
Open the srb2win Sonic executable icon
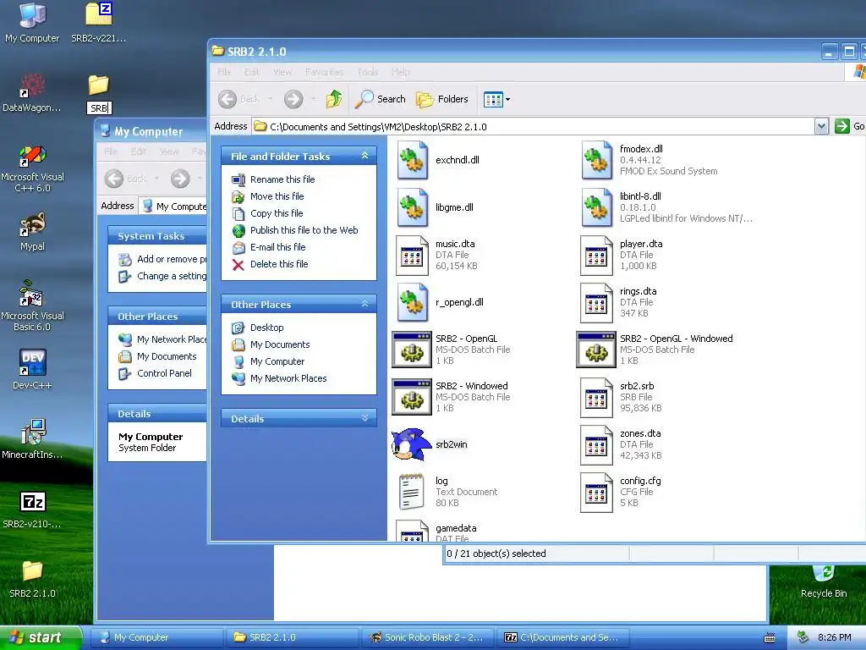click(412, 444)
